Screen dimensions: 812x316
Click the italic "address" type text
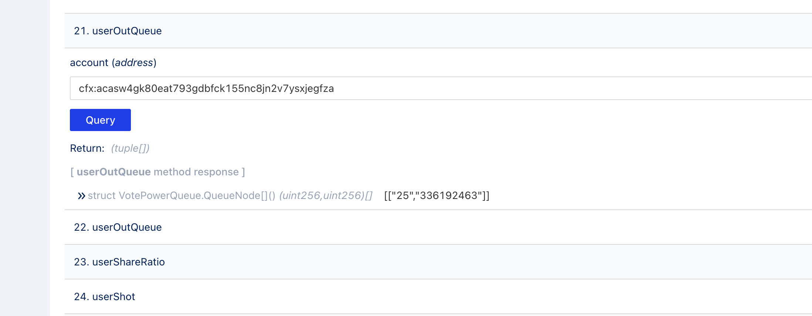click(x=134, y=63)
